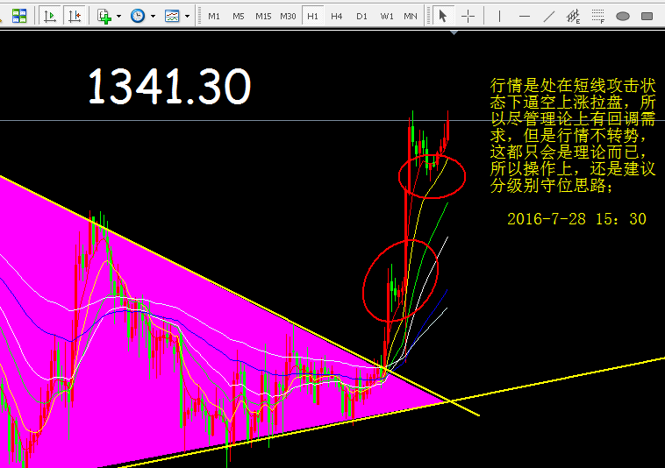
Task: Switch to the M1 timeframe
Action: click(214, 16)
